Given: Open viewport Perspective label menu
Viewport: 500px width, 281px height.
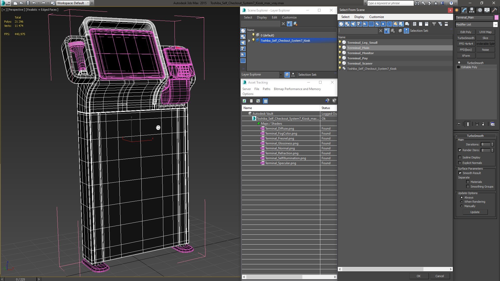Looking at the screenshot, I should [x=16, y=10].
